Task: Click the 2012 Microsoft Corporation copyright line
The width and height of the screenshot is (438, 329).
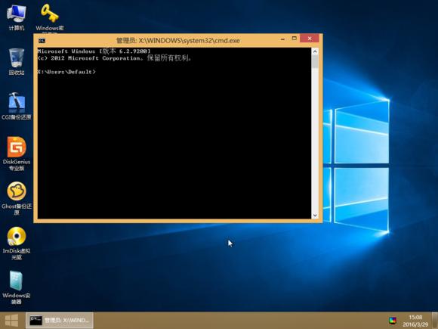Action: (114, 58)
